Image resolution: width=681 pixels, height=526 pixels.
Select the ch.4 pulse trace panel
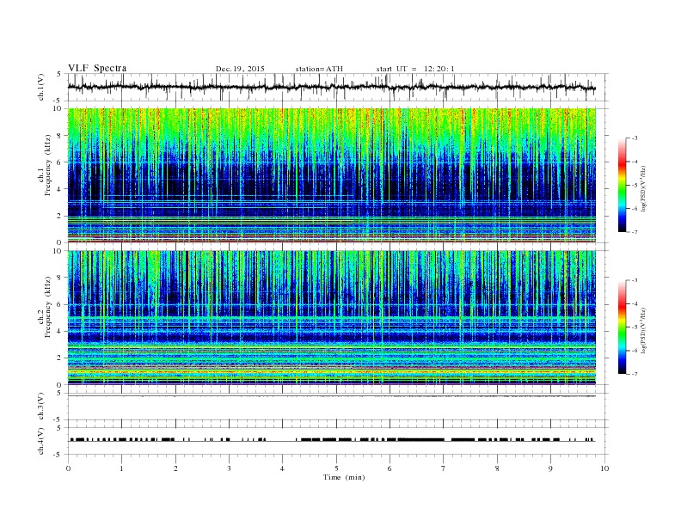(x=338, y=441)
